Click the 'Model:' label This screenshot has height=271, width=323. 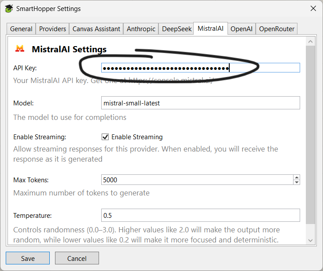(x=23, y=103)
